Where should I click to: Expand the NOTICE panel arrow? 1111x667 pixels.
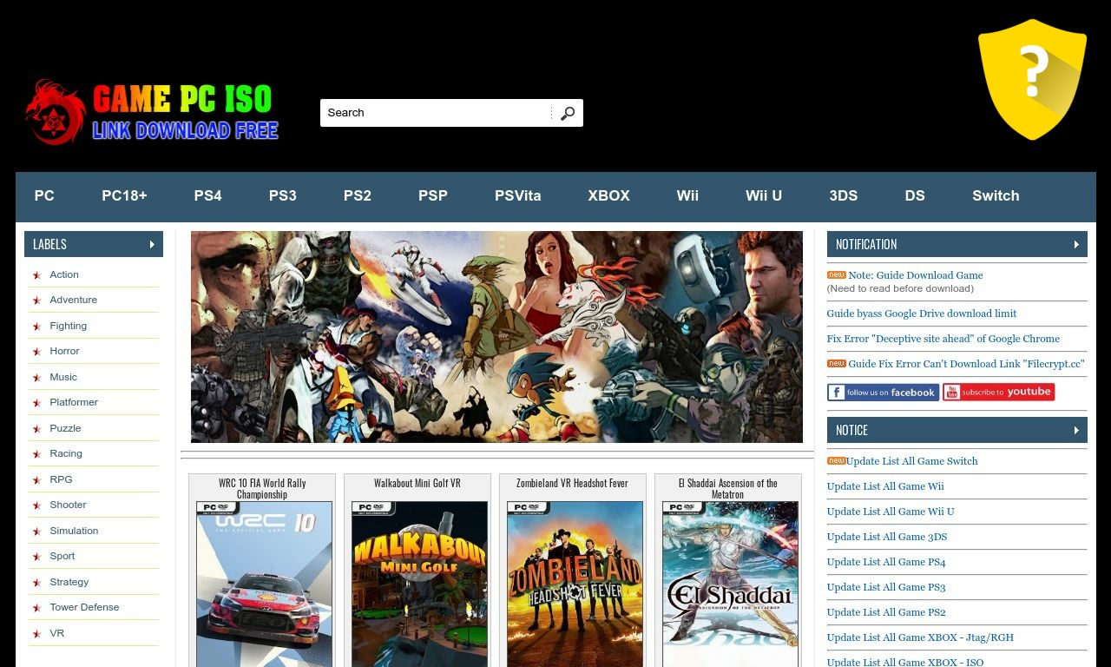1076,430
